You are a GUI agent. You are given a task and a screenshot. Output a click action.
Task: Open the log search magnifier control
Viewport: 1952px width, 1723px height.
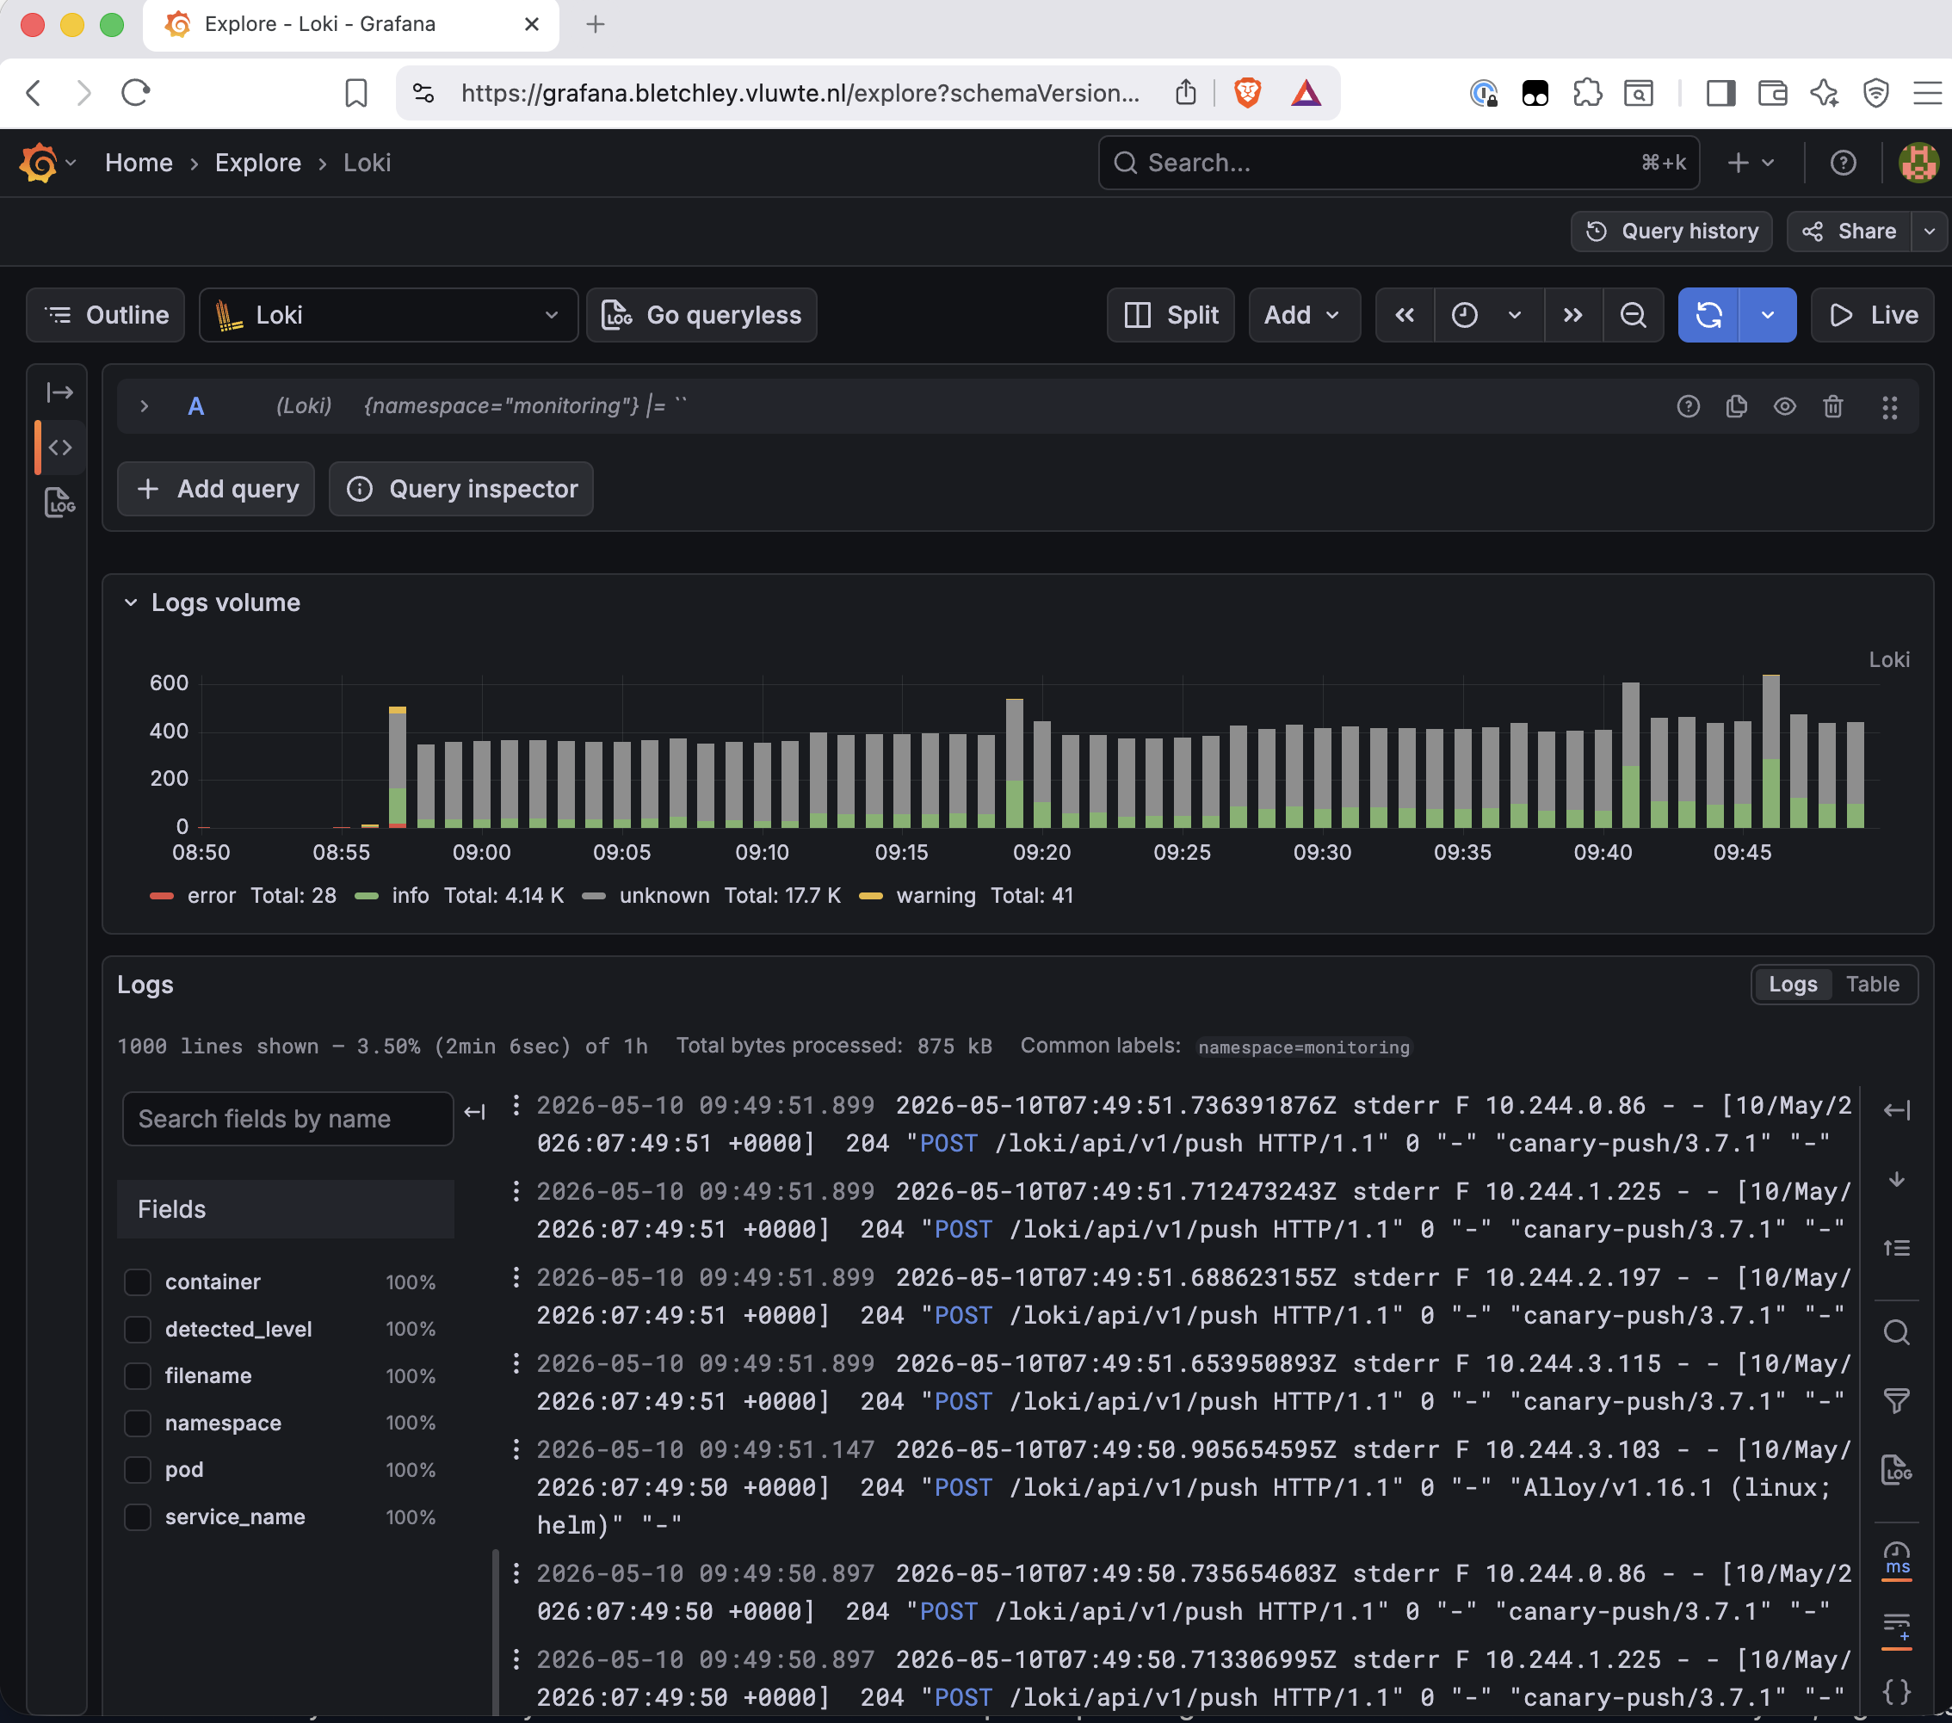click(1896, 1332)
